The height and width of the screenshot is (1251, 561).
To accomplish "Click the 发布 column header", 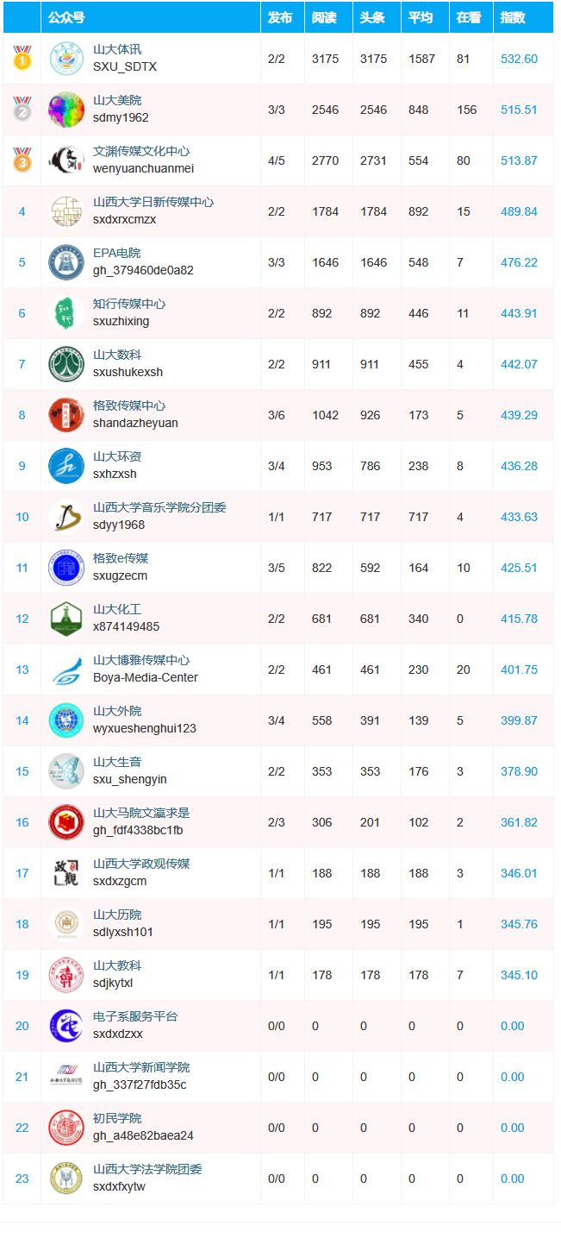I will (x=280, y=17).
